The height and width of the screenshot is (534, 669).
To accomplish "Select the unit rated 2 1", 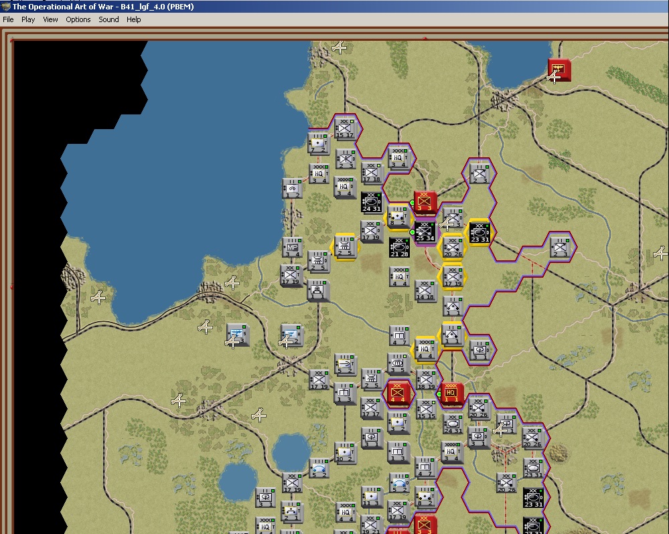I will point(292,513).
